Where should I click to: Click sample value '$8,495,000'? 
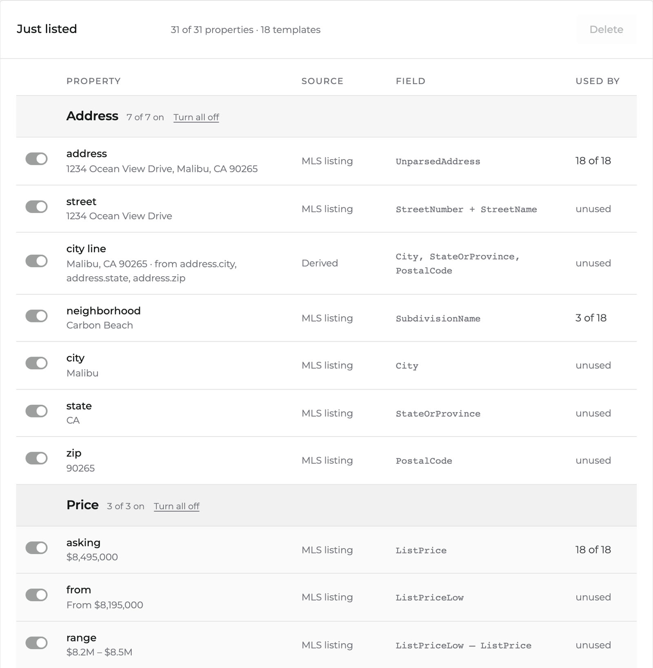[92, 557]
